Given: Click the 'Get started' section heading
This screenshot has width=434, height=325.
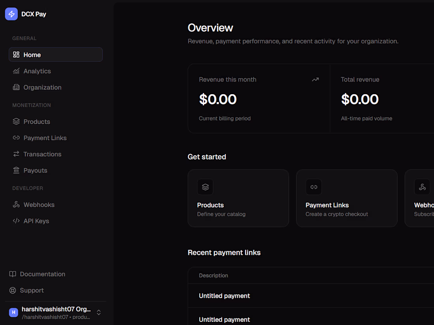Looking at the screenshot, I should pos(207,157).
